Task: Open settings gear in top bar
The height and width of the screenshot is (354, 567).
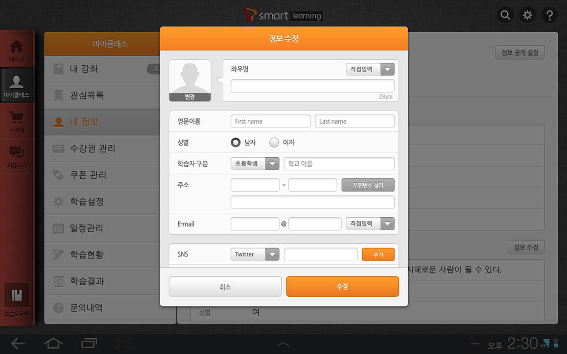Action: (x=528, y=15)
